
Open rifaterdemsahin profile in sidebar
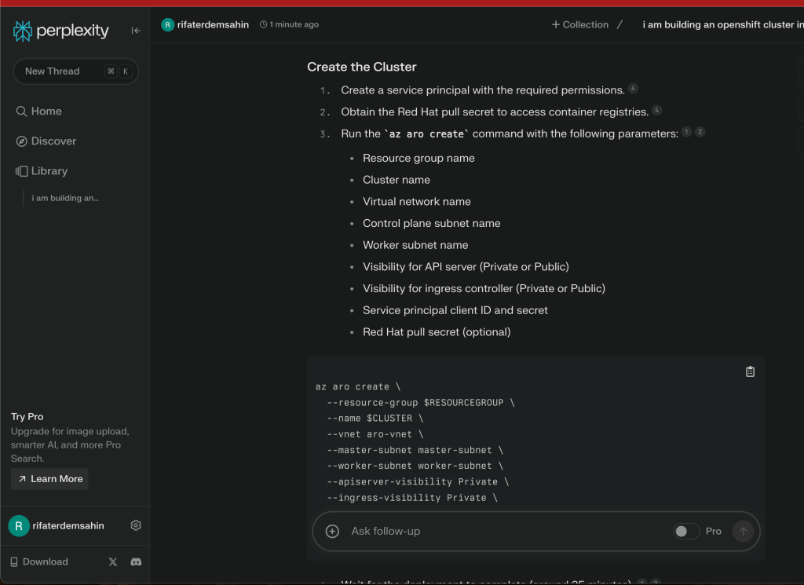click(57, 525)
